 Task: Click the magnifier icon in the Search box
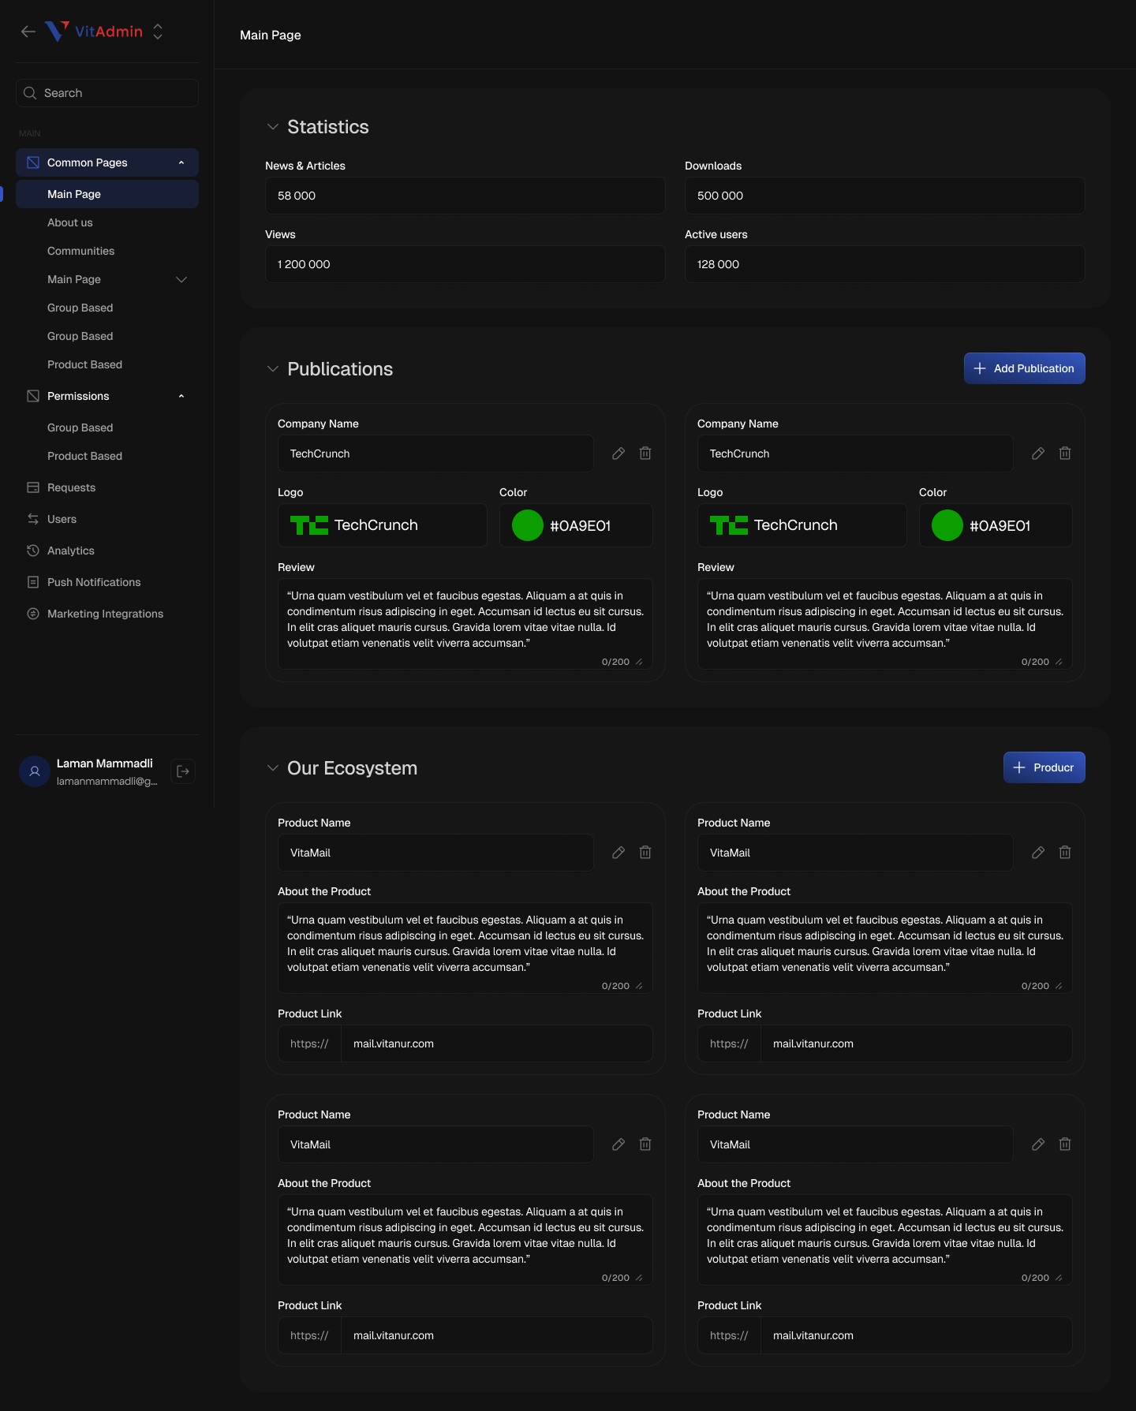pos(30,93)
